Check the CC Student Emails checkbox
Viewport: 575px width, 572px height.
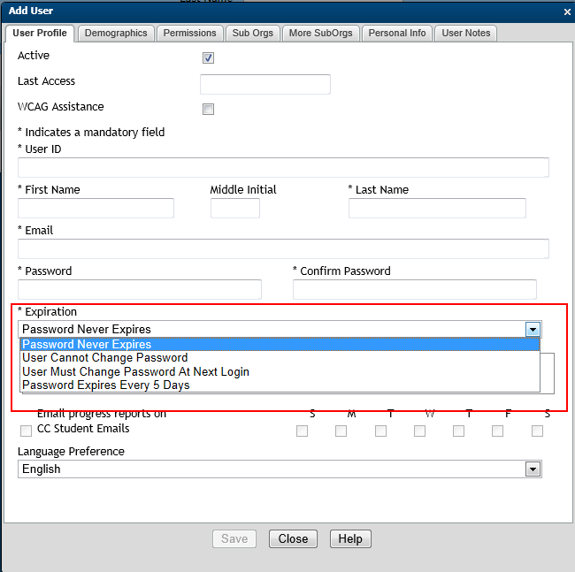[26, 431]
